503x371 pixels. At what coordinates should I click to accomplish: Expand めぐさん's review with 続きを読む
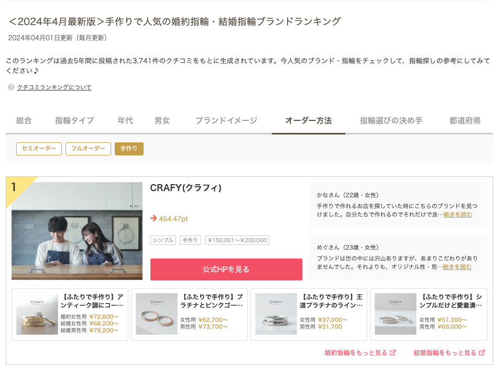pos(457,267)
